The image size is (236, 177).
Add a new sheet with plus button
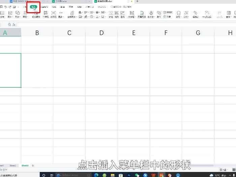click(33, 166)
